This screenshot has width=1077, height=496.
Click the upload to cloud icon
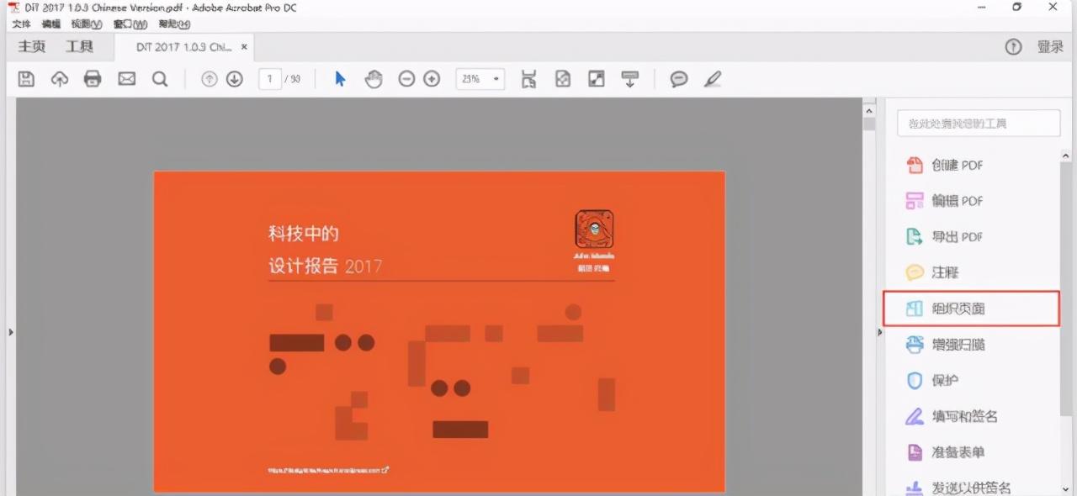(x=60, y=79)
